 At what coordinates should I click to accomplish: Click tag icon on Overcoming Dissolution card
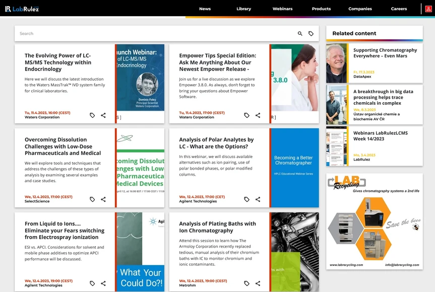[92, 199]
